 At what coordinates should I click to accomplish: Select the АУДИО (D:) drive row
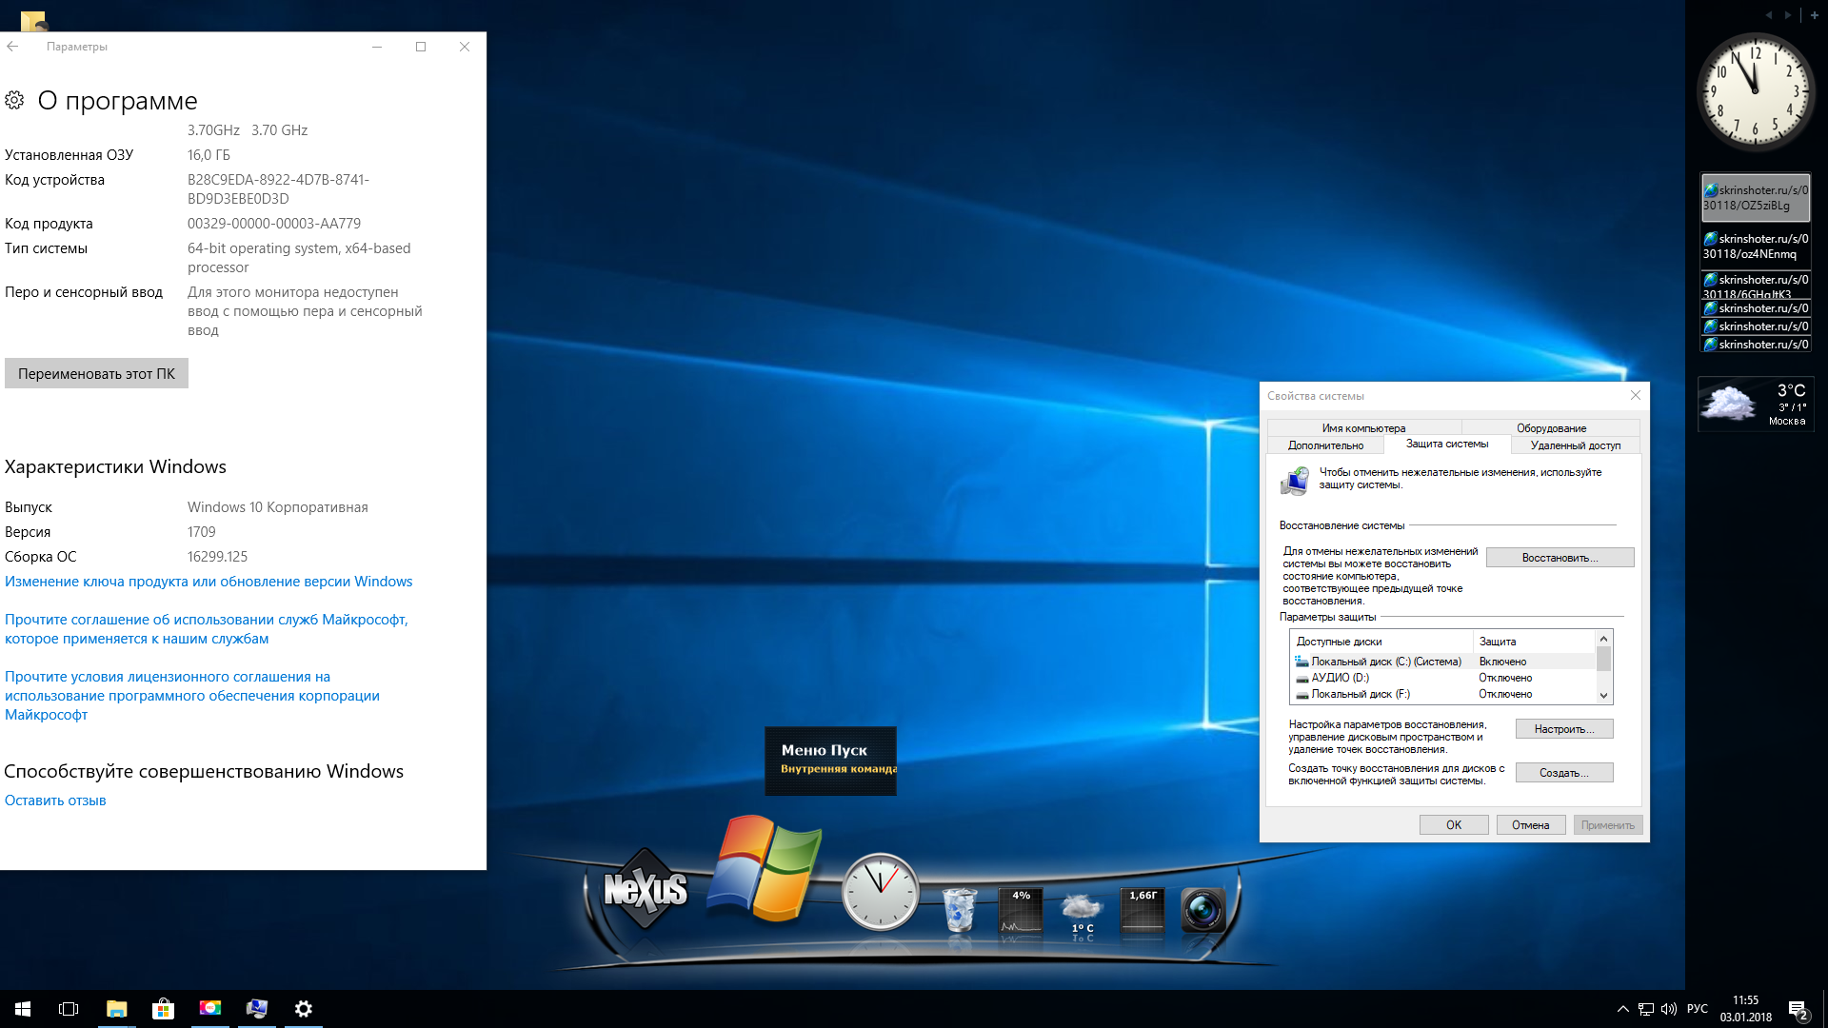point(1340,678)
